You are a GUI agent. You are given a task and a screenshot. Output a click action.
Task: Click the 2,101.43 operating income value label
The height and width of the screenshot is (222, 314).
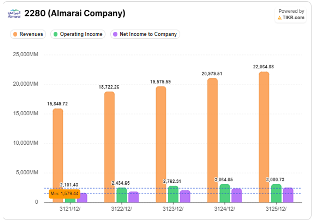coord(69,185)
